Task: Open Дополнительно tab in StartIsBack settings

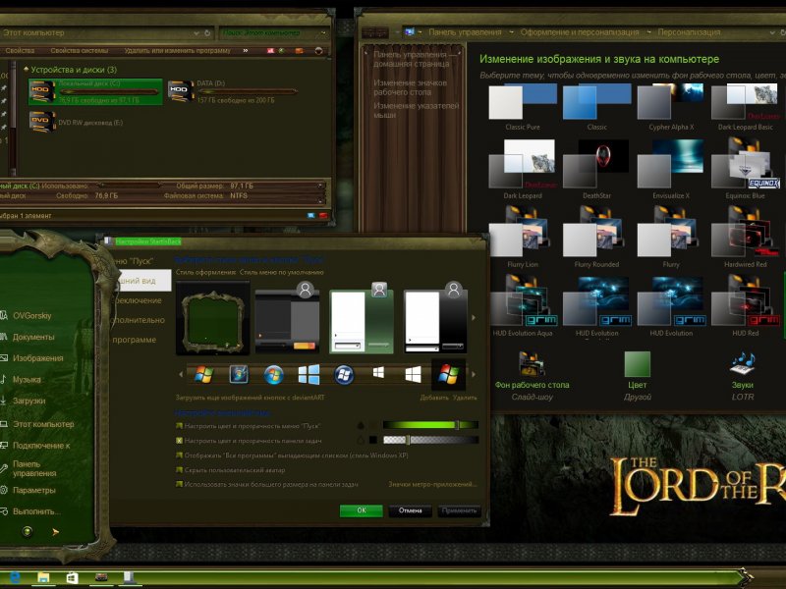Action: click(x=139, y=320)
